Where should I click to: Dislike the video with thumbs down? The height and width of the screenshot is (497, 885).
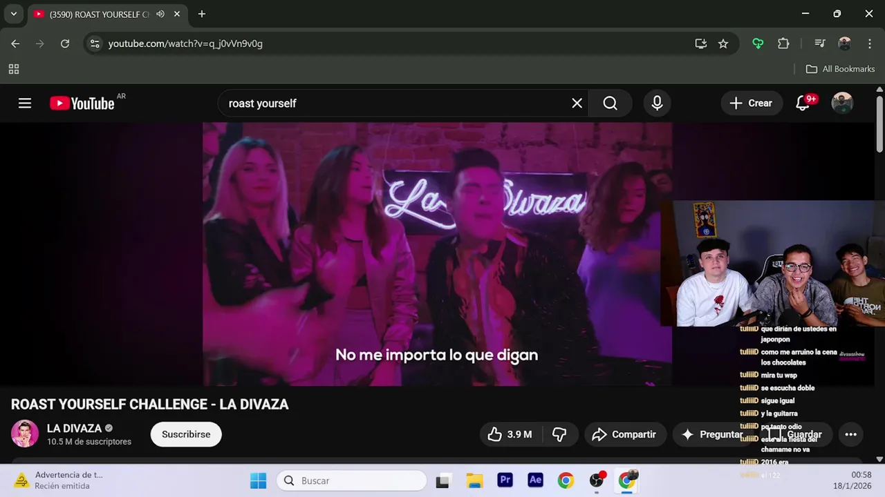pos(559,434)
